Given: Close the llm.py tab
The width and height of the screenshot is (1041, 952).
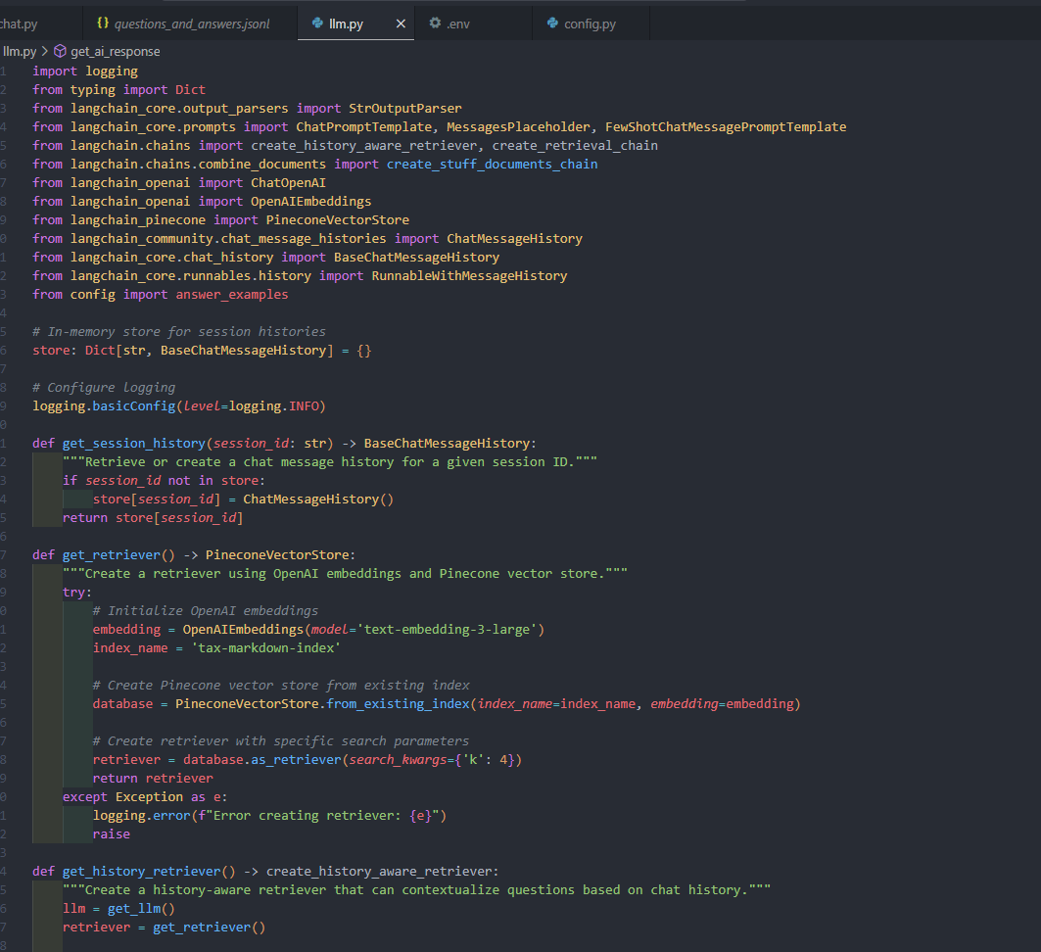Looking at the screenshot, I should [401, 24].
